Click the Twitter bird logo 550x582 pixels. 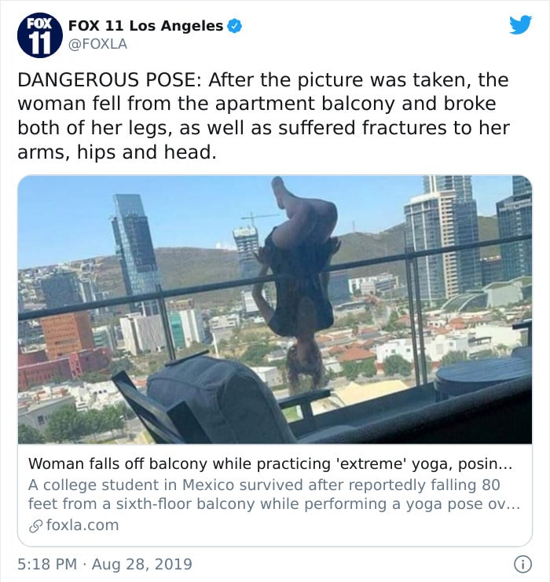point(520,25)
